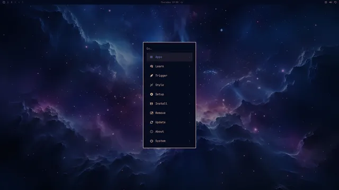
Task: Click the volume icon in the top bar
Action: (331, 2)
